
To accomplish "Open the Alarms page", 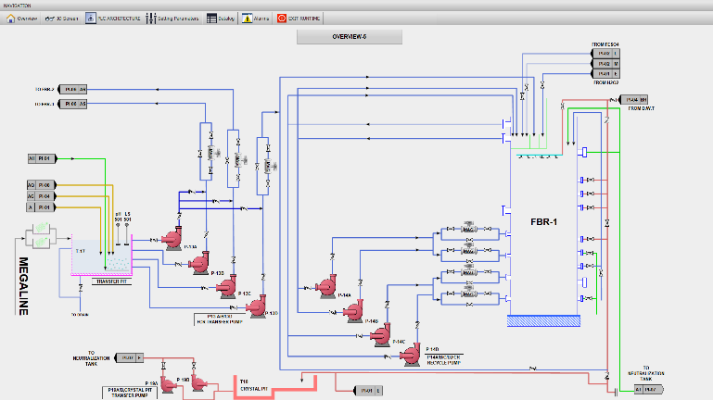I will tap(256, 18).
